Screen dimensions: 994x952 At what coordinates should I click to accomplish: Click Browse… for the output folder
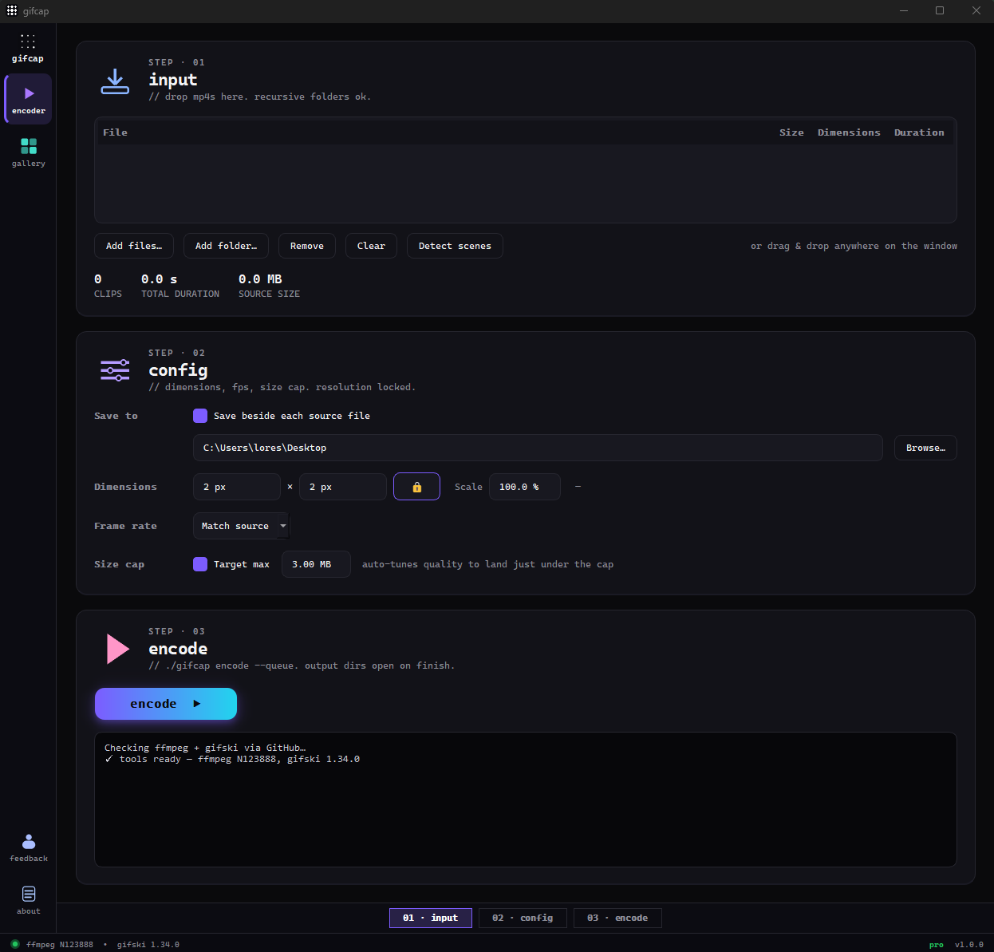[x=925, y=448]
